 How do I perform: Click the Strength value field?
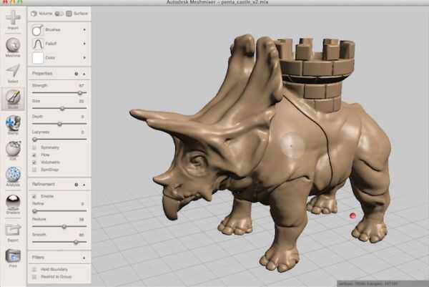pos(82,85)
